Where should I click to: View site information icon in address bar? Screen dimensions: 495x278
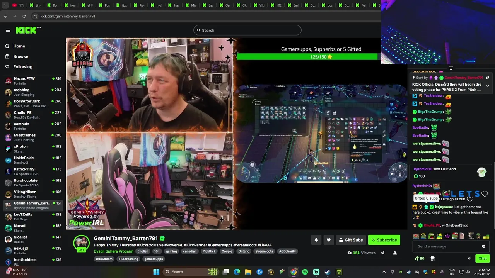[x=35, y=16]
